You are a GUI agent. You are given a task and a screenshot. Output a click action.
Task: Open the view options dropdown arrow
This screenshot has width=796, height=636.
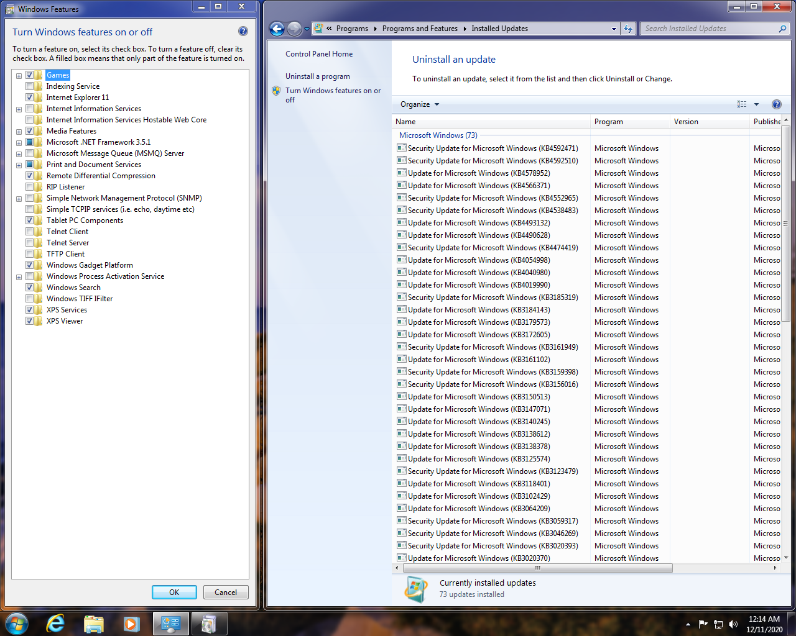click(x=756, y=104)
